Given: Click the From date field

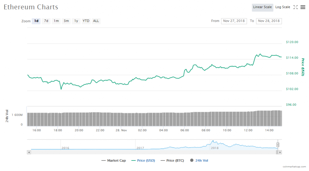Looking at the screenshot, I should 234,21.
